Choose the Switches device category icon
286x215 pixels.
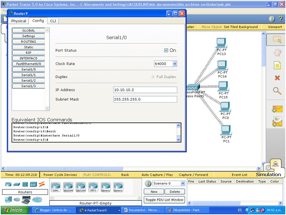[x=16, y=185]
